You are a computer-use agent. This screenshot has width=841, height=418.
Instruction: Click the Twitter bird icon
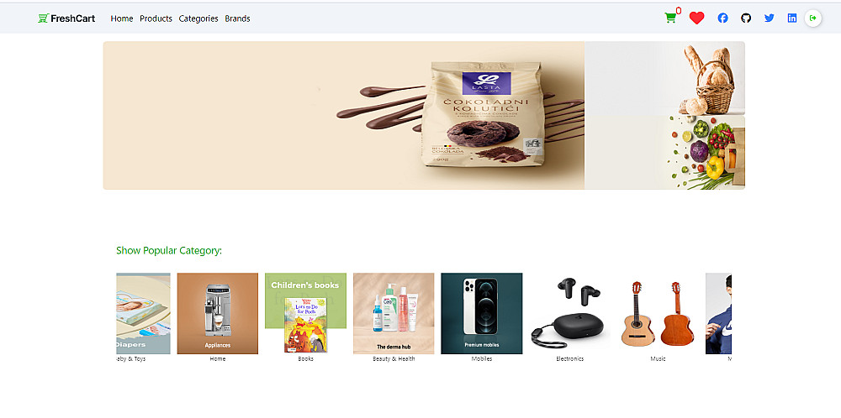pyautogui.click(x=770, y=18)
